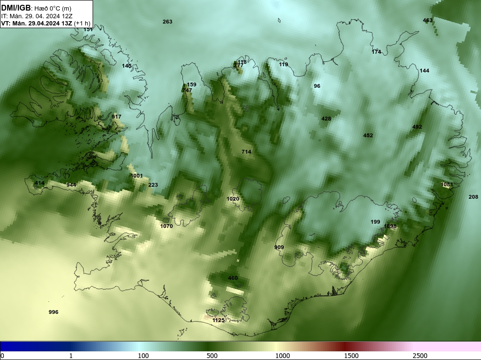Viewport: 481px width, 360px height.
Task: Click the 145 value in the Westfjords
Action: (127, 66)
